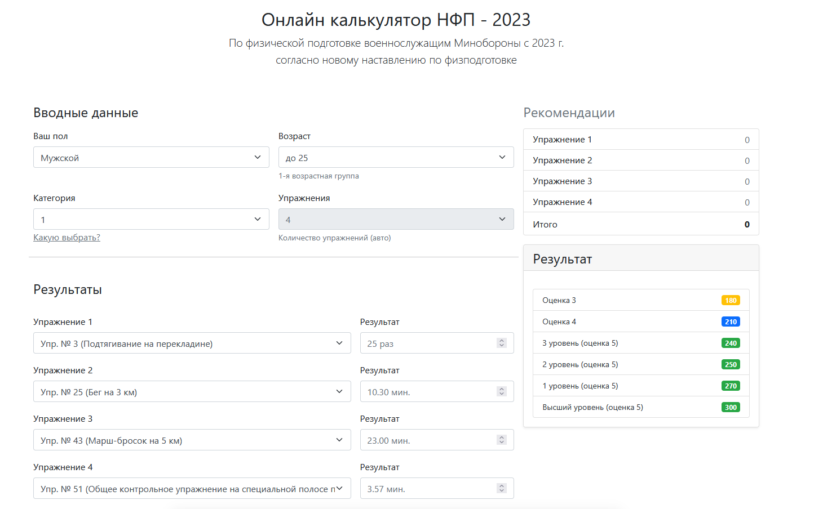Click the "Онлайн калькулятор НФП - 2023" heading
Screen dimensions: 823x509
point(396,20)
